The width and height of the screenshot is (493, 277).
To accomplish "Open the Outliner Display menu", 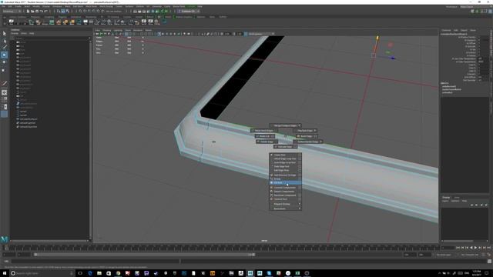I will pos(15,33).
